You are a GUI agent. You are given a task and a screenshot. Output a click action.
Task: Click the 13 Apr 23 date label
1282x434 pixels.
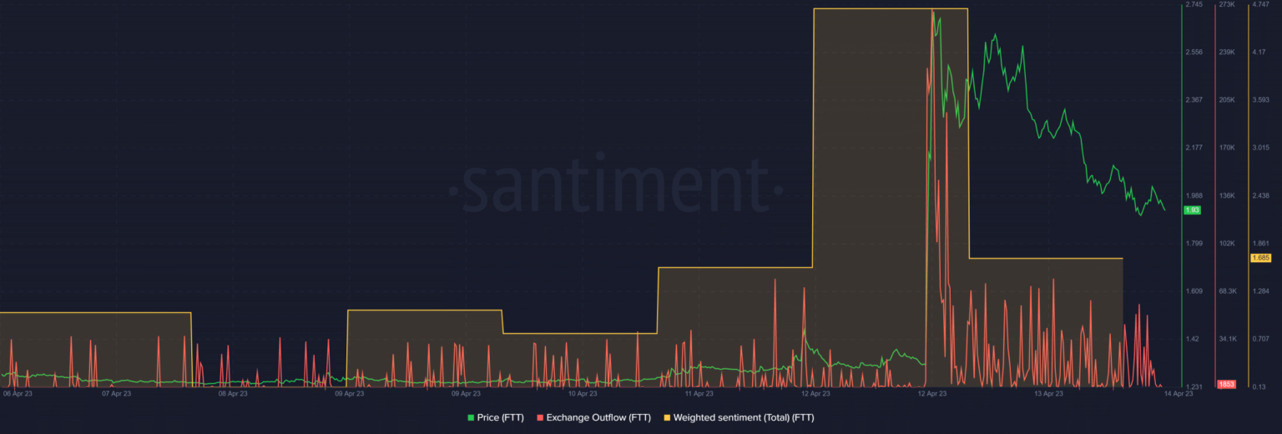[1048, 393]
